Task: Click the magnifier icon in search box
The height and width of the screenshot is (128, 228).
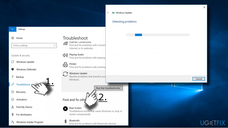Action: coord(54,45)
